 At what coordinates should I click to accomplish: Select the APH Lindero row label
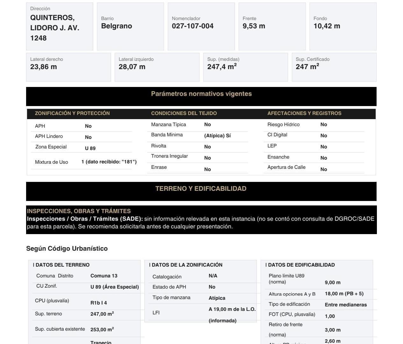click(x=49, y=136)
